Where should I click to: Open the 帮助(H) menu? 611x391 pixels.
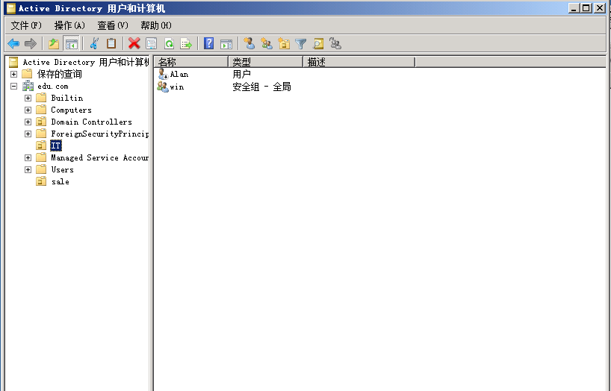point(156,25)
